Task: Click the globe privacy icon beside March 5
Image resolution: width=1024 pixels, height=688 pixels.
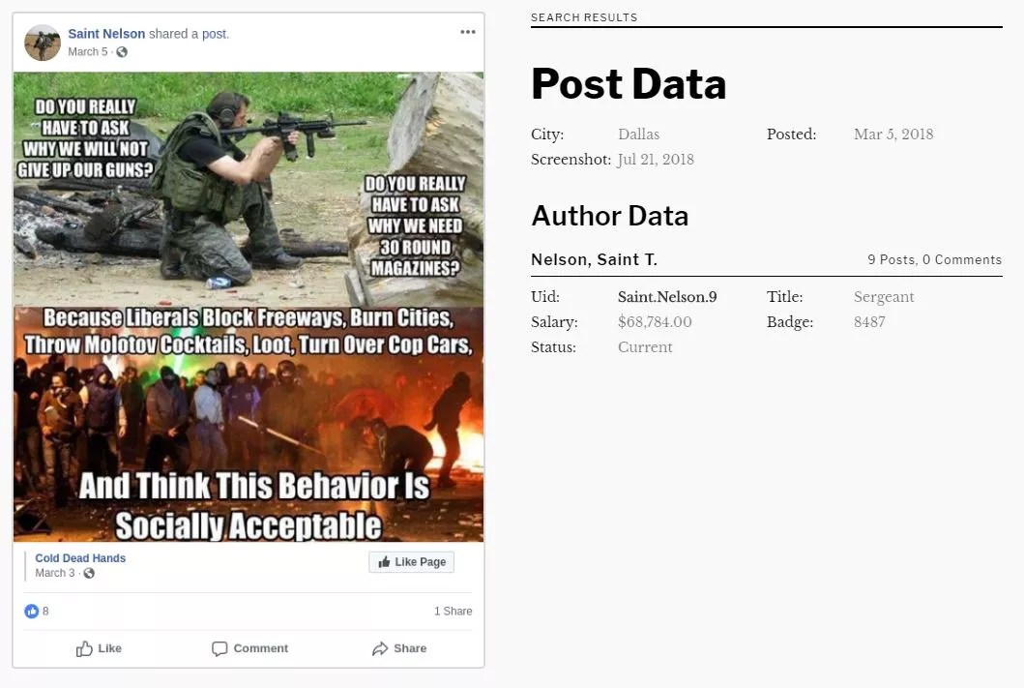Action: click(122, 52)
